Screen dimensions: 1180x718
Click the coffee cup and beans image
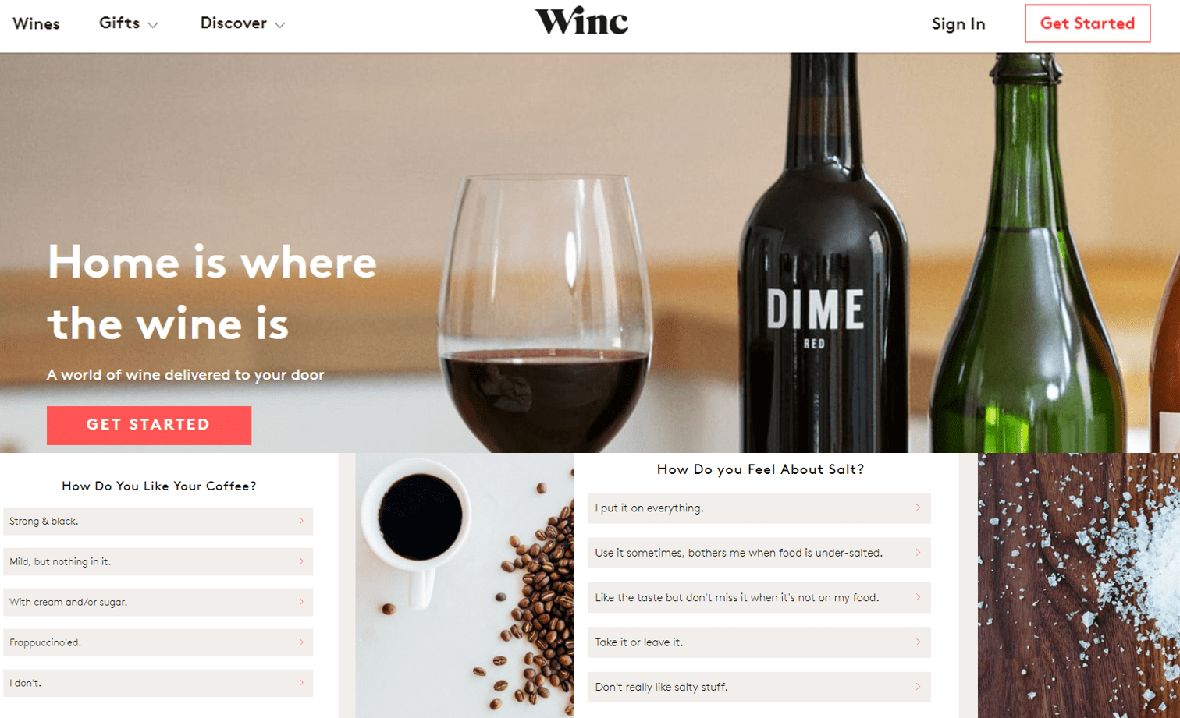point(464,585)
